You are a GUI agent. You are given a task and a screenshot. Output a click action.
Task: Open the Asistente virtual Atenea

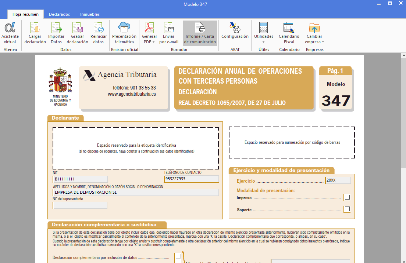pos(10,33)
